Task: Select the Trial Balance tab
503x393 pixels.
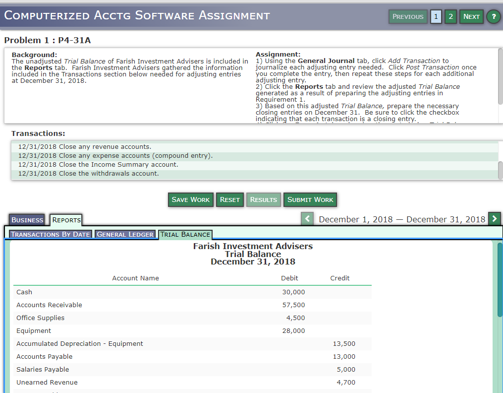Action: pos(185,234)
